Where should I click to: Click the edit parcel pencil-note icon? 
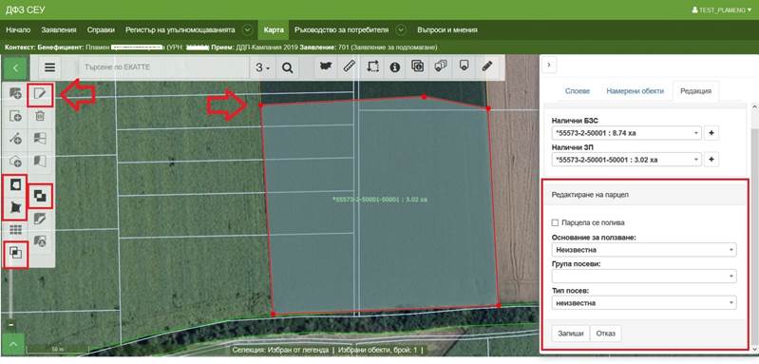pyautogui.click(x=40, y=95)
